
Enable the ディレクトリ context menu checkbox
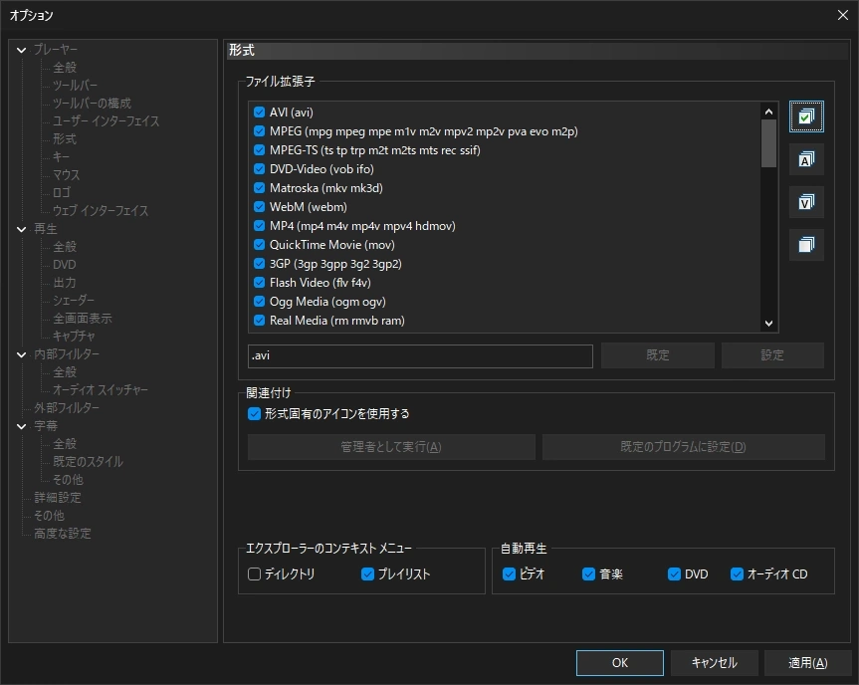[254, 573]
